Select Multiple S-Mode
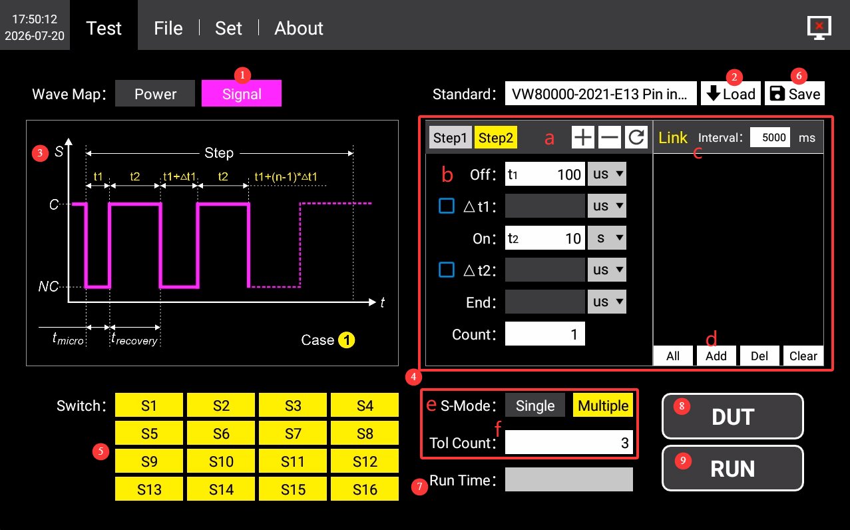 coord(603,405)
